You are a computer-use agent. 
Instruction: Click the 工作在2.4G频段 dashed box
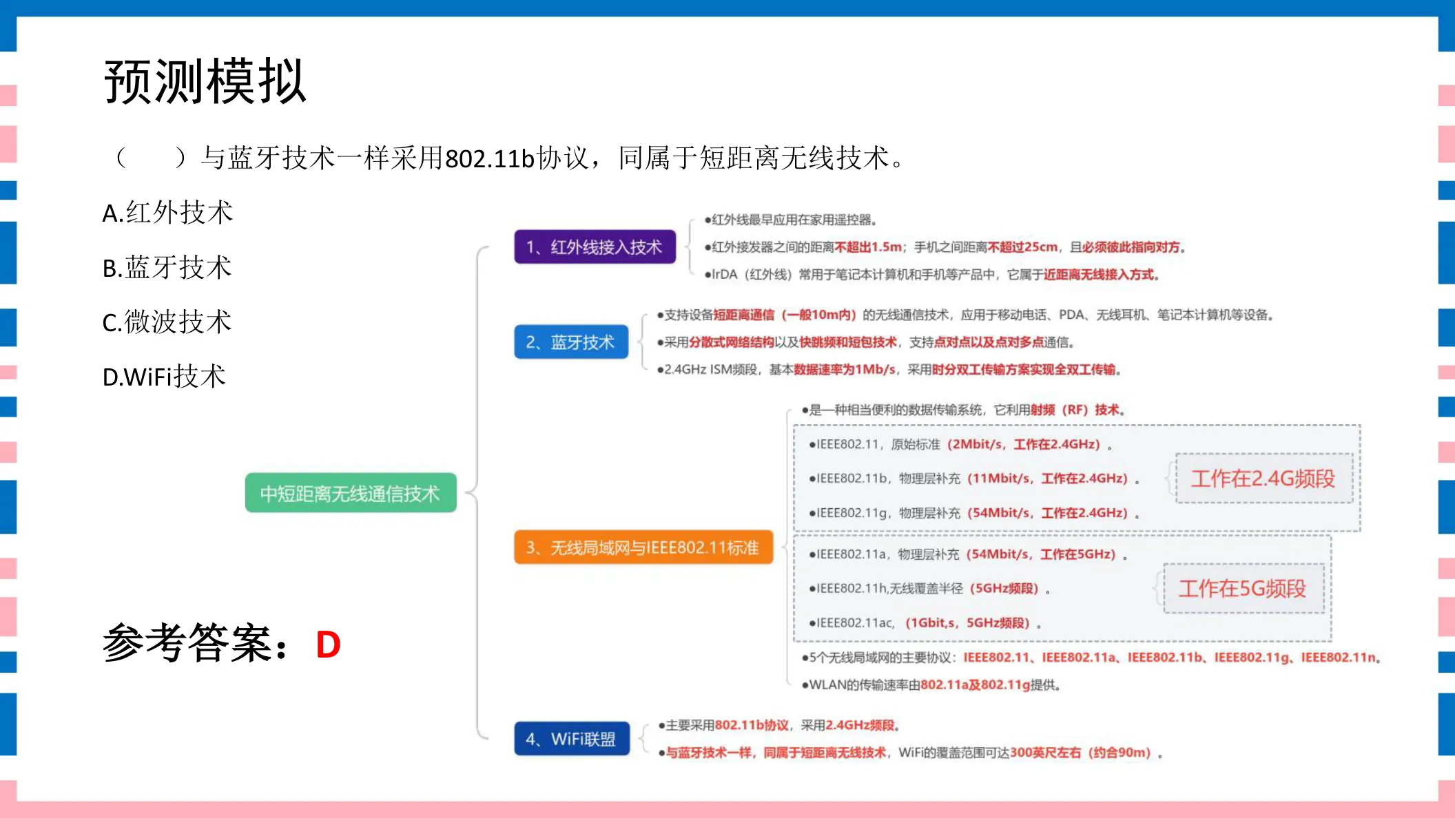click(1264, 479)
